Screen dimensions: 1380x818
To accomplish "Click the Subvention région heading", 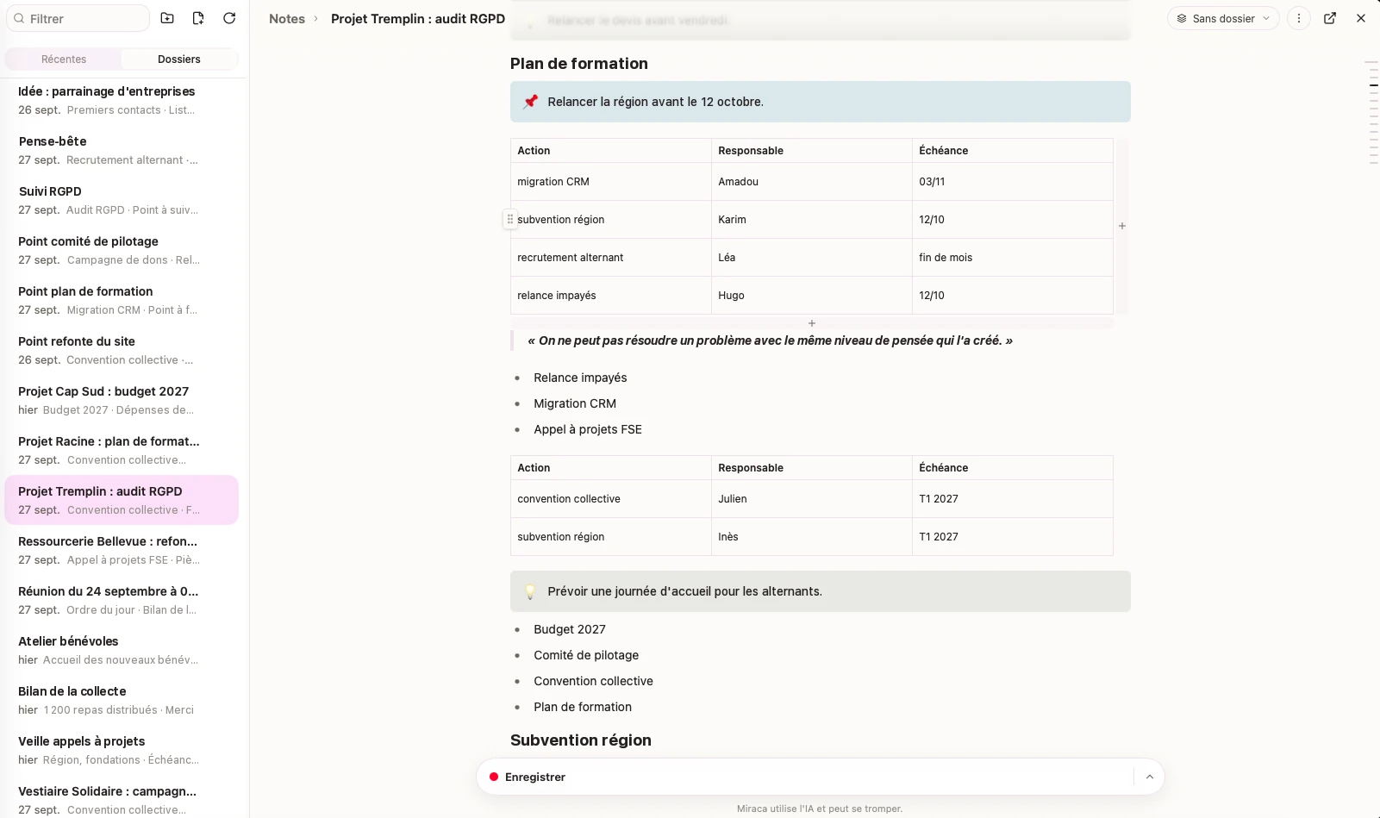I will click(x=581, y=740).
